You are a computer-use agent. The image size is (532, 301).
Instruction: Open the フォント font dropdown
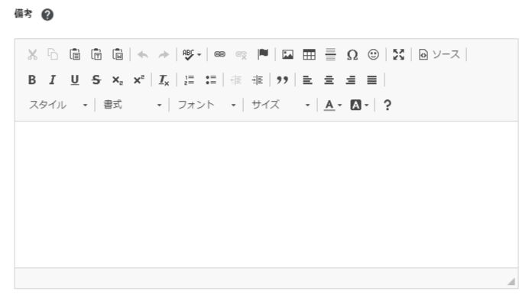click(206, 105)
